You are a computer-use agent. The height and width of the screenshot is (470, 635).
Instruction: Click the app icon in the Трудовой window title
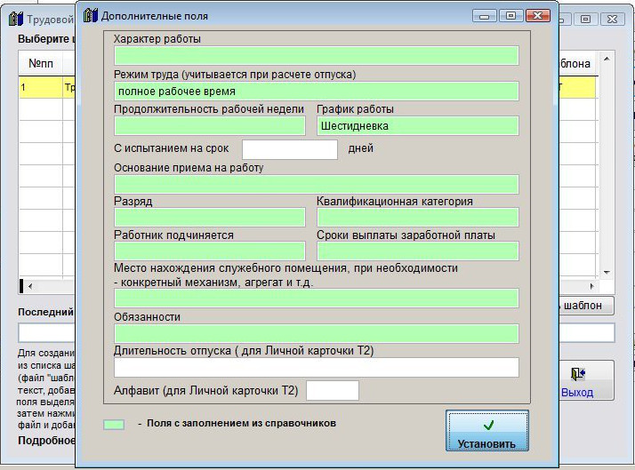(16, 19)
